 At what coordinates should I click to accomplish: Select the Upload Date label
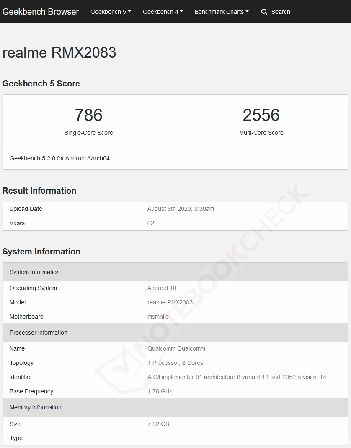pos(26,209)
